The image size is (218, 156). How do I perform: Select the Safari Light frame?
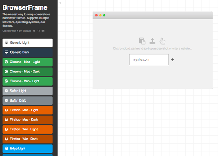tap(28, 91)
